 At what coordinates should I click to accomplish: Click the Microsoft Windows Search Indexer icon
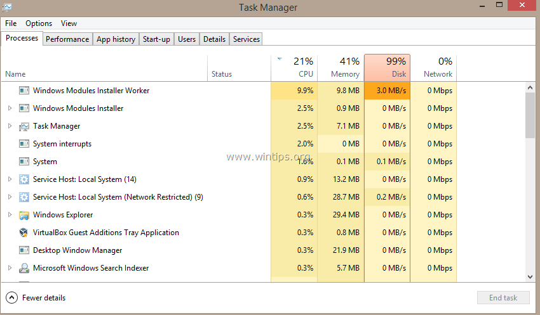pyautogui.click(x=24, y=268)
